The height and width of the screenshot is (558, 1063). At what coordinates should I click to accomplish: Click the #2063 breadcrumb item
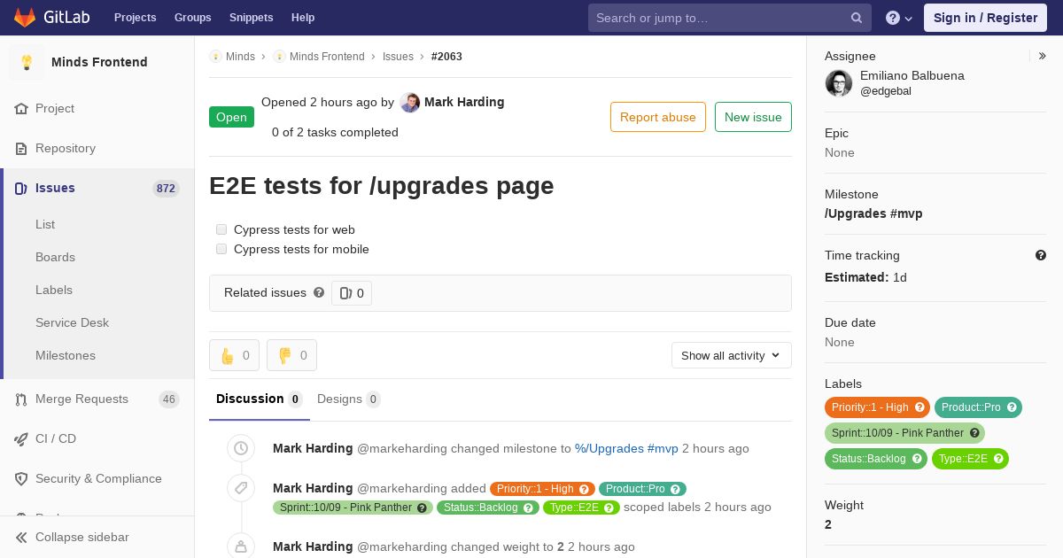(446, 56)
